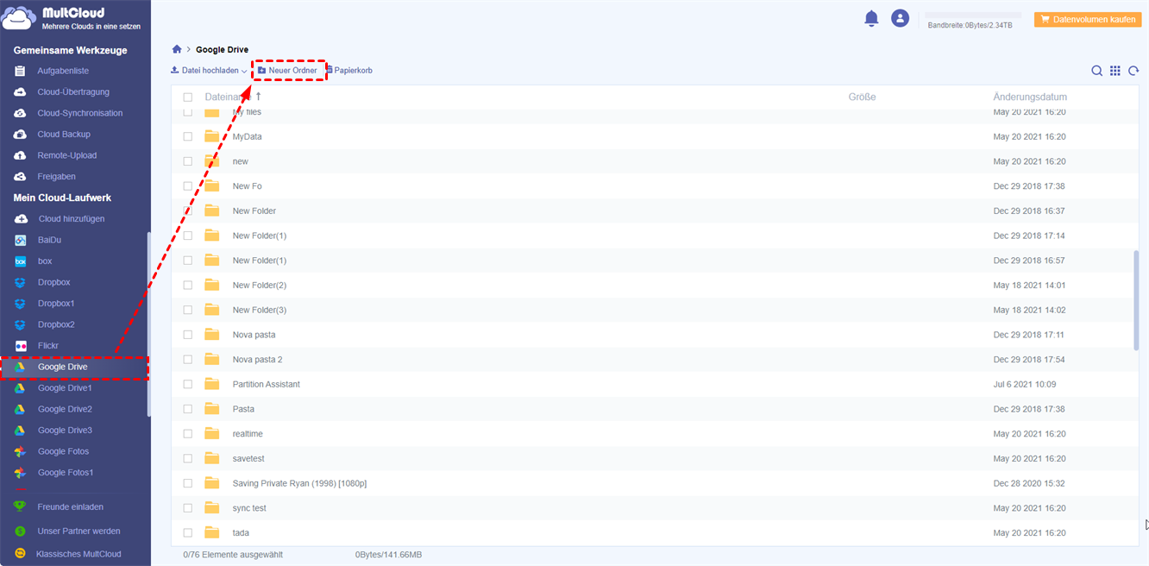Check the box for sync test

[x=188, y=508]
